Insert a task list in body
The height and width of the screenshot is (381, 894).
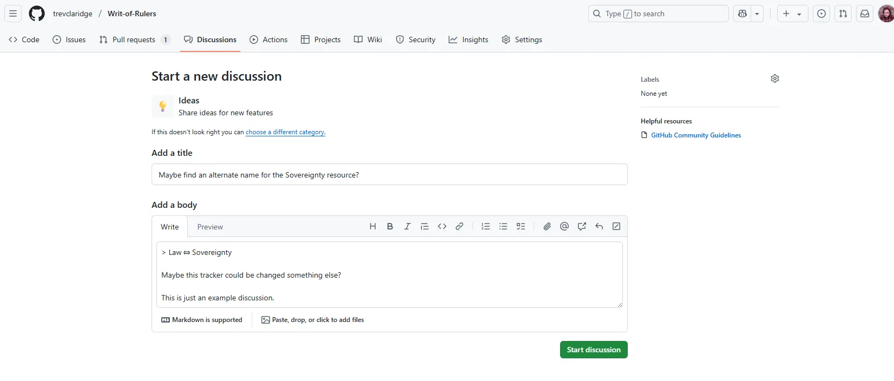521,227
